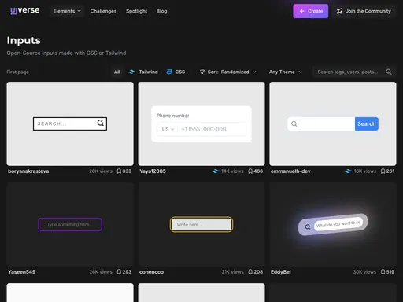This screenshot has height=302, width=403.
Task: Click the US country selector in phone preview
Action: [x=168, y=129]
